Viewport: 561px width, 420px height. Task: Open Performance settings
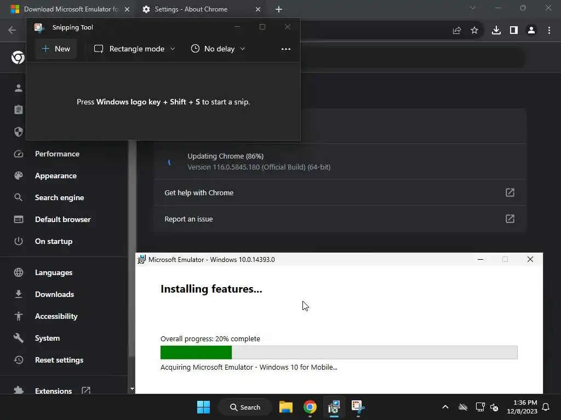pyautogui.click(x=57, y=154)
